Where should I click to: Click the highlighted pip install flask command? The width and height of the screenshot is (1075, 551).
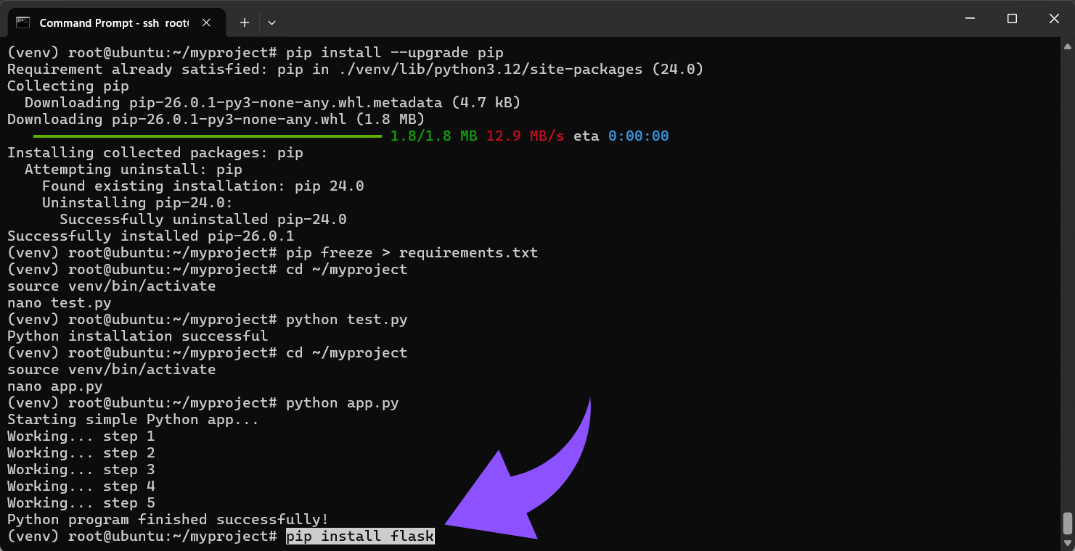point(360,536)
